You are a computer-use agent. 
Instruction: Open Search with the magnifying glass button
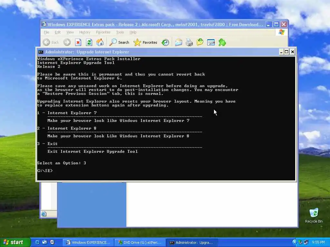119,42
